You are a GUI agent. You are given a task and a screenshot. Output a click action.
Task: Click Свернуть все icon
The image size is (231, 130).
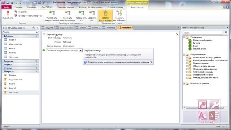(92, 16)
